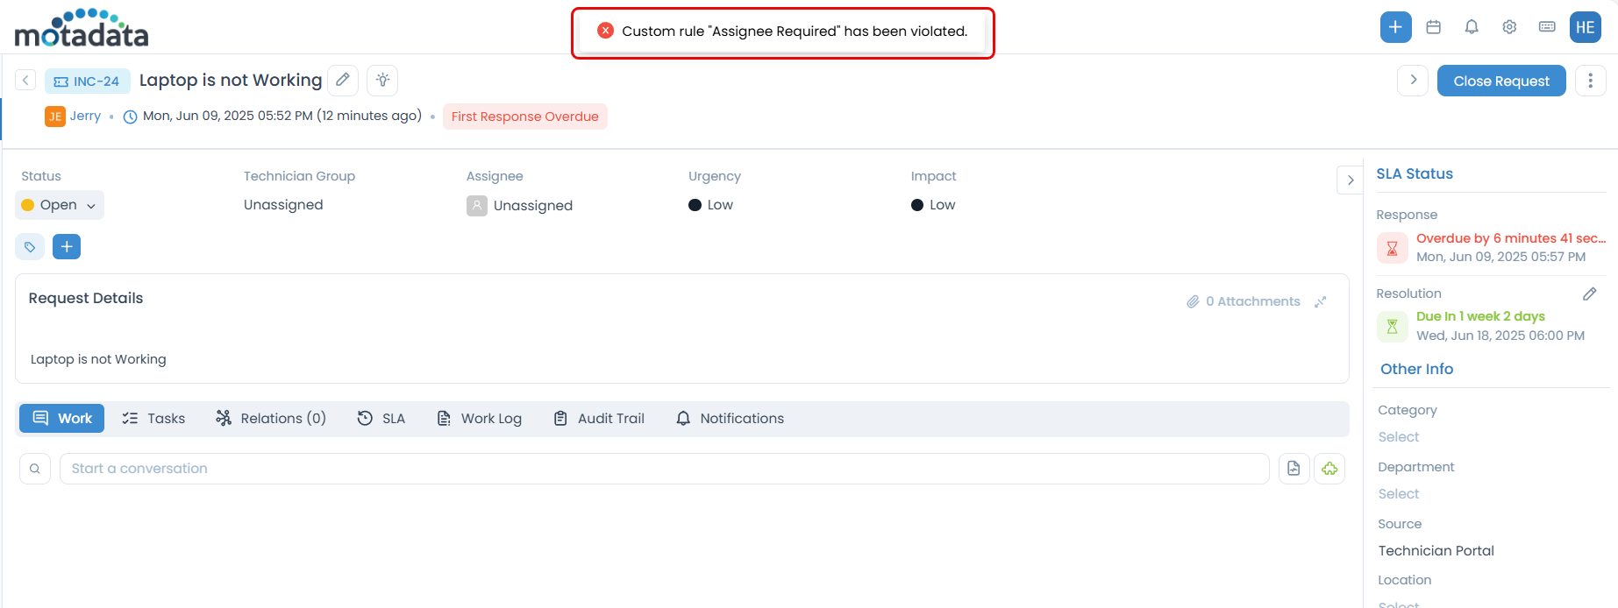Open the settings gear icon

tap(1509, 27)
